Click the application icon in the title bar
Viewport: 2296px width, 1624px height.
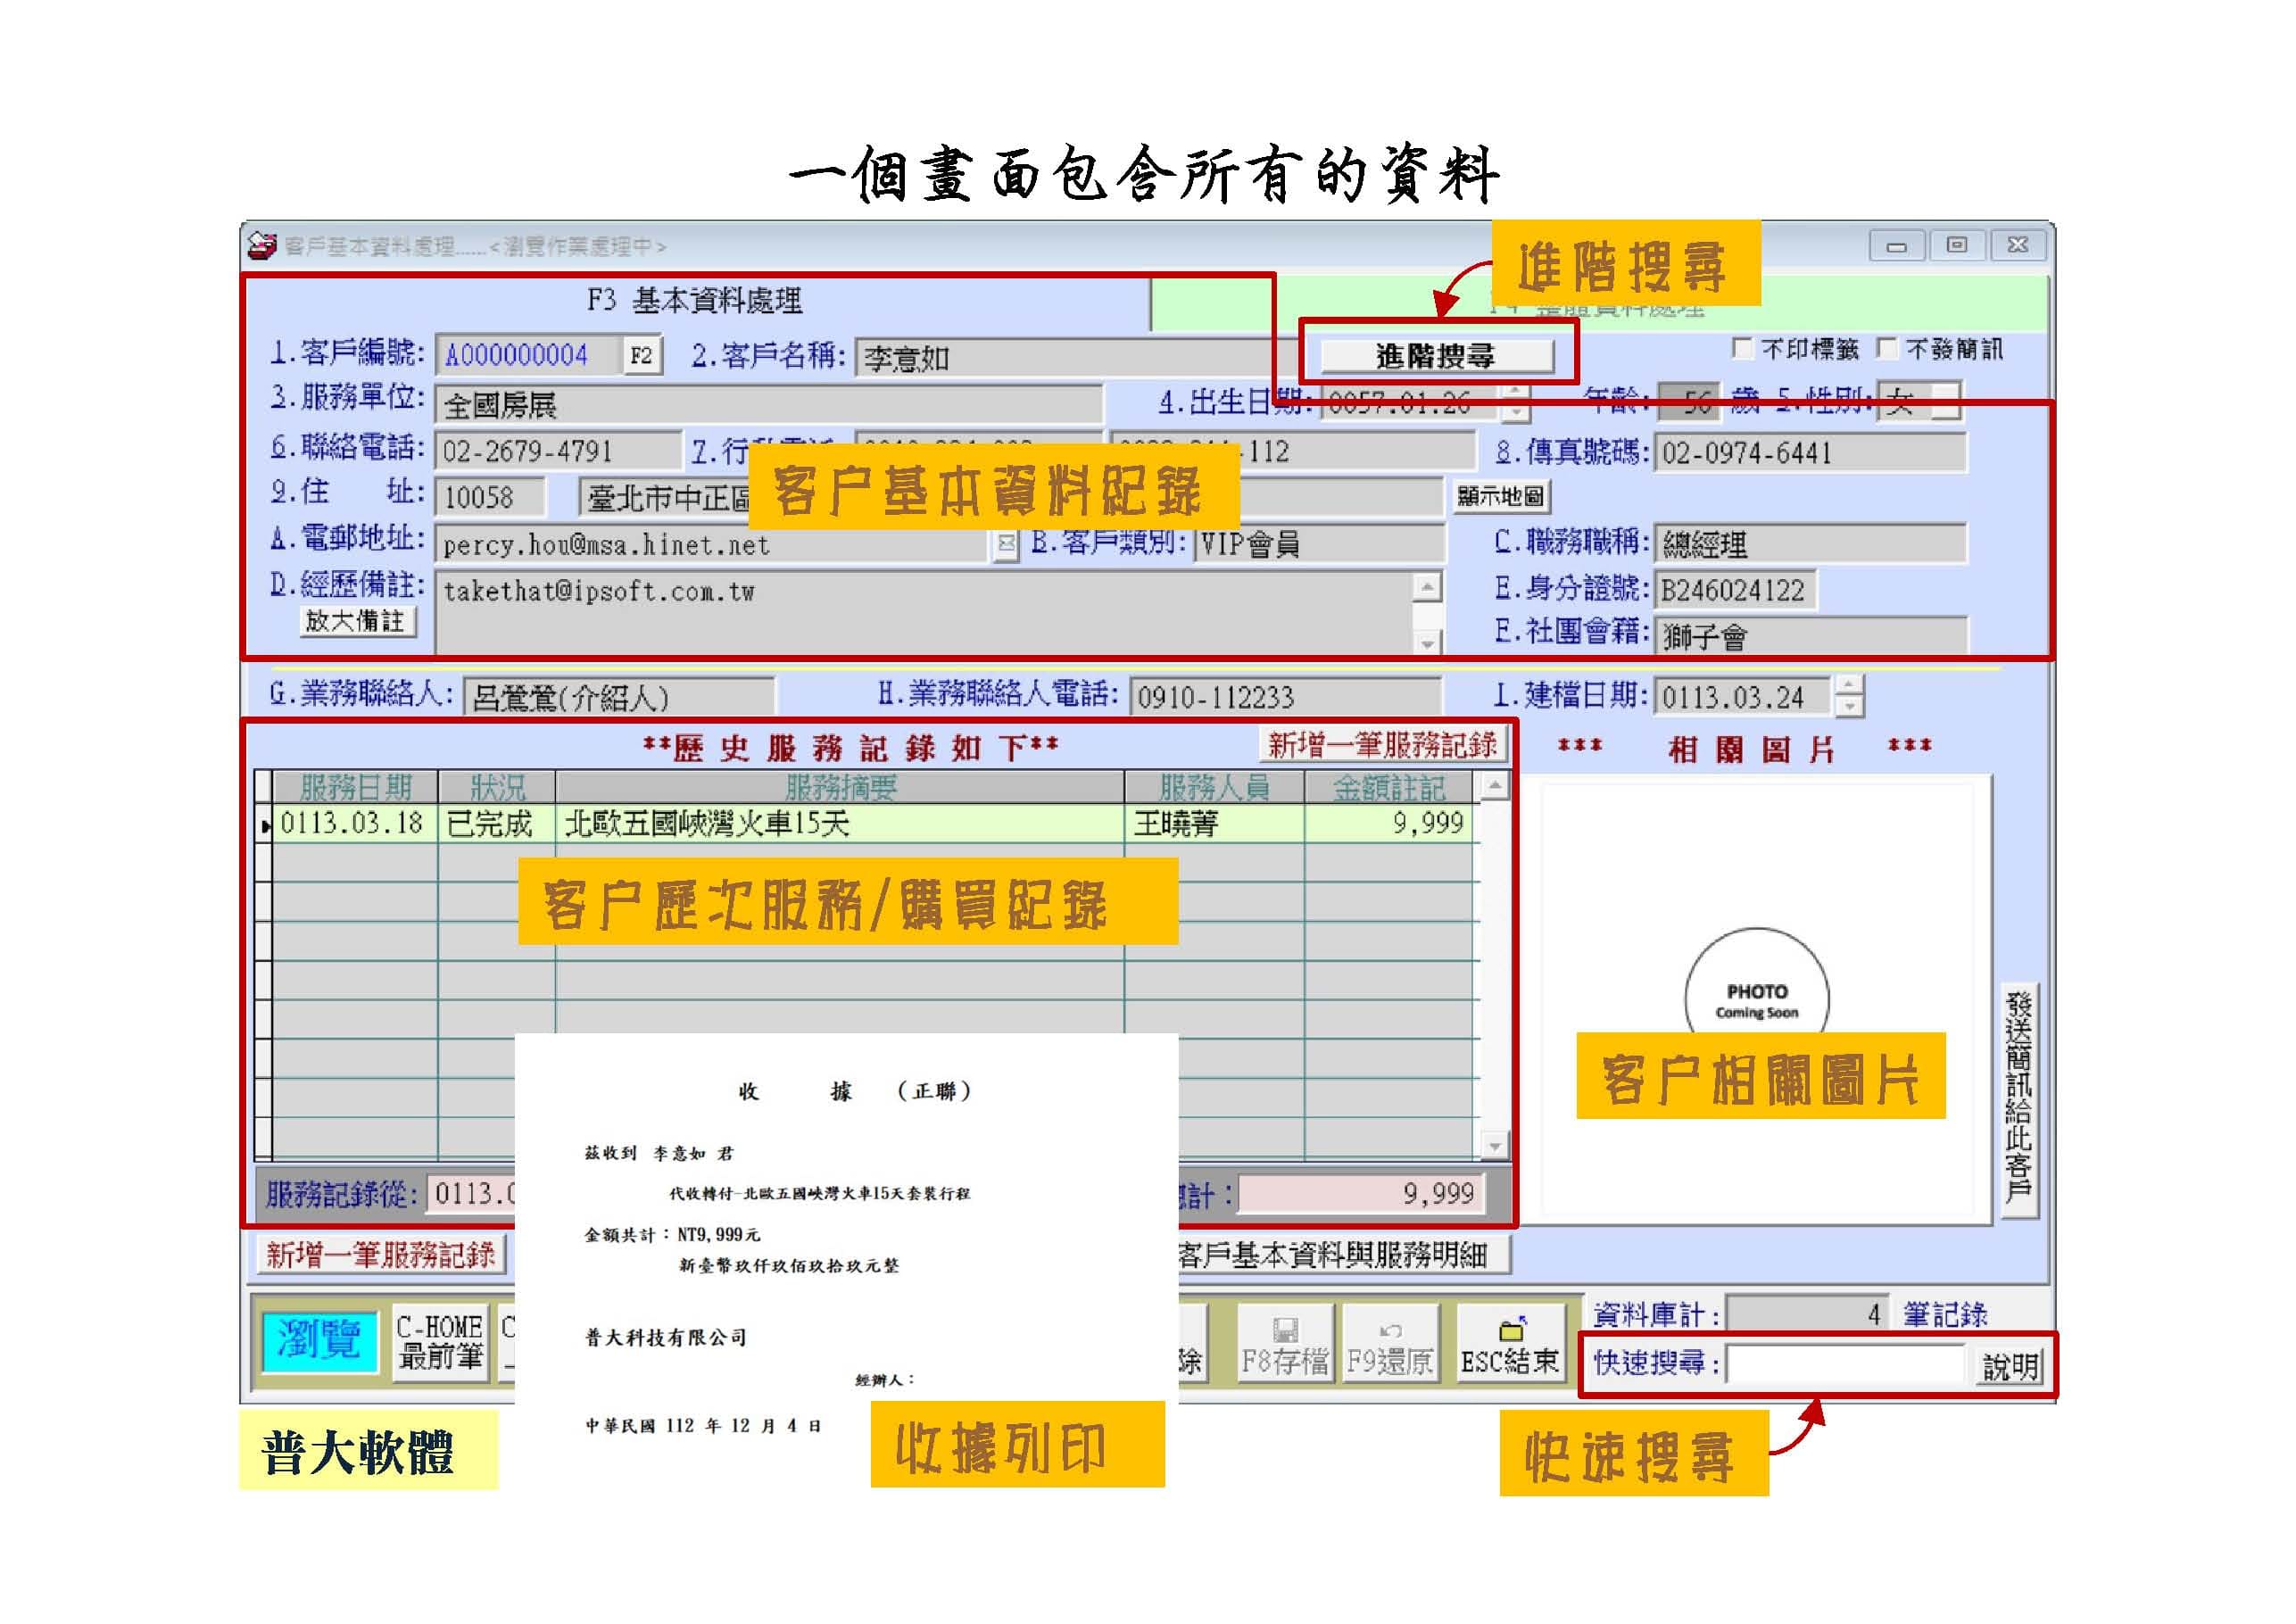[x=262, y=246]
